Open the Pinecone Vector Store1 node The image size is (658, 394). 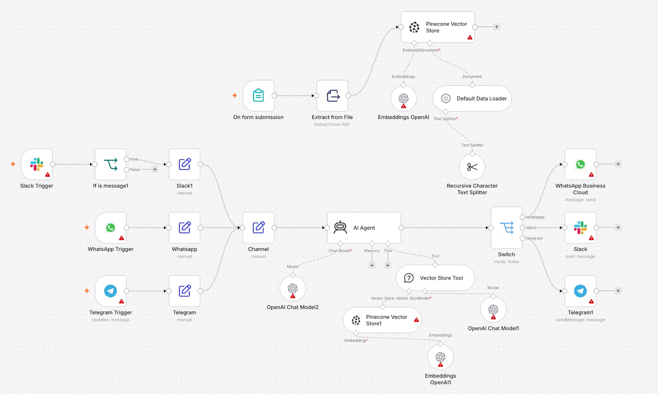382,320
